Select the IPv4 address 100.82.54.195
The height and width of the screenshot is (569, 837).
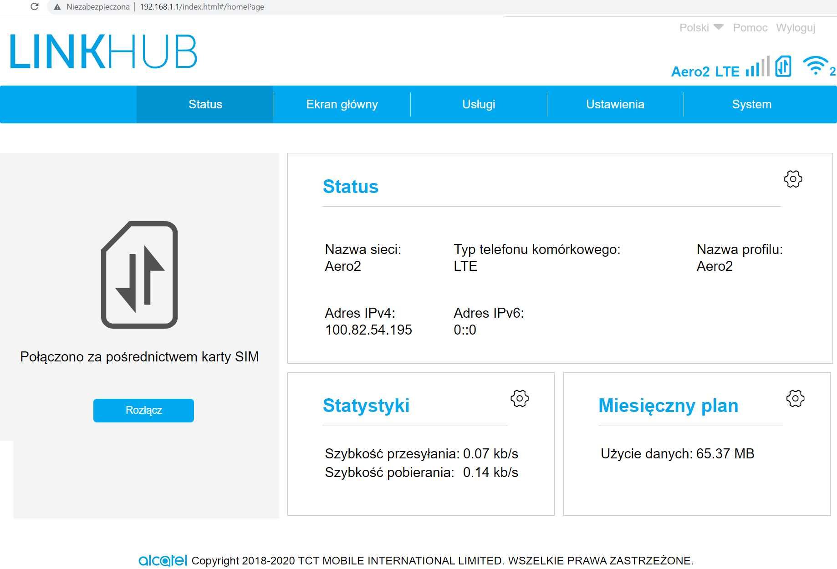(368, 330)
